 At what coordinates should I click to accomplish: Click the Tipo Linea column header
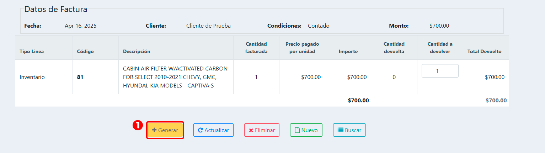click(32, 52)
